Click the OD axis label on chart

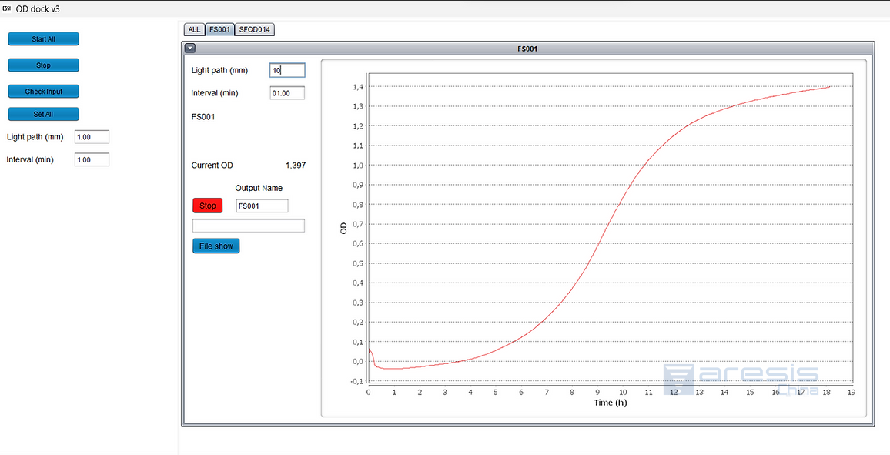tap(343, 228)
